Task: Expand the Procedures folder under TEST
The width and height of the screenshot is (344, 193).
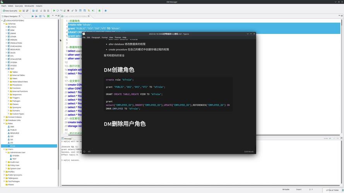Action: tap(9, 85)
